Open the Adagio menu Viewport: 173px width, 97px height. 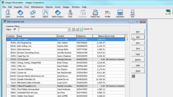coord(66,7)
